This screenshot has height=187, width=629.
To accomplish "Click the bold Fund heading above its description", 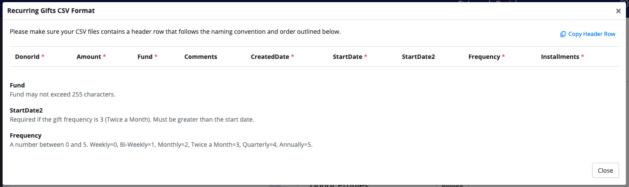I will point(17,85).
